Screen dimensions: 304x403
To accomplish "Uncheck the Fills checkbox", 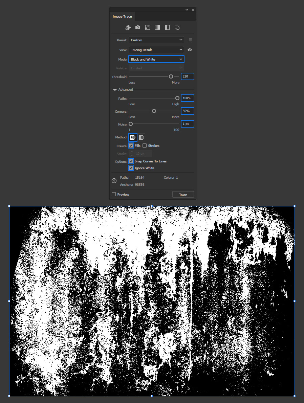I will click(x=131, y=146).
